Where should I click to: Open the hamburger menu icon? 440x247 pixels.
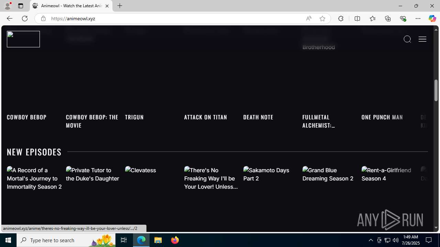422,39
